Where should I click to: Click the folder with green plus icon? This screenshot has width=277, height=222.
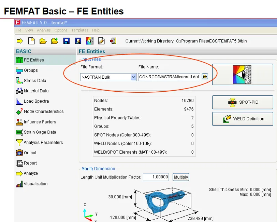pyautogui.click(x=55, y=41)
